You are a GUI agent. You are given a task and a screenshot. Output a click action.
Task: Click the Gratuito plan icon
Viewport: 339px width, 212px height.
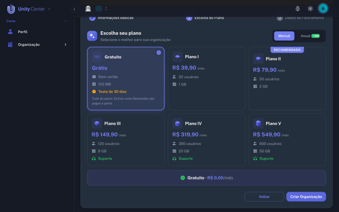[97, 57]
